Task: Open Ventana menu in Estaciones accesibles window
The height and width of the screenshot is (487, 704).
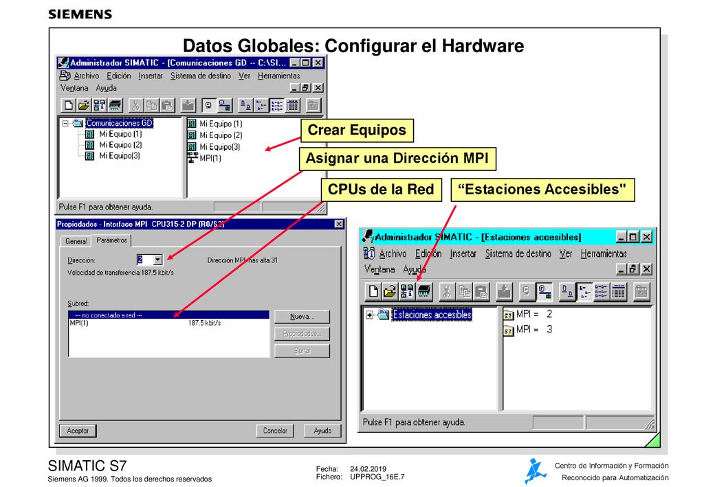Action: pos(379,269)
